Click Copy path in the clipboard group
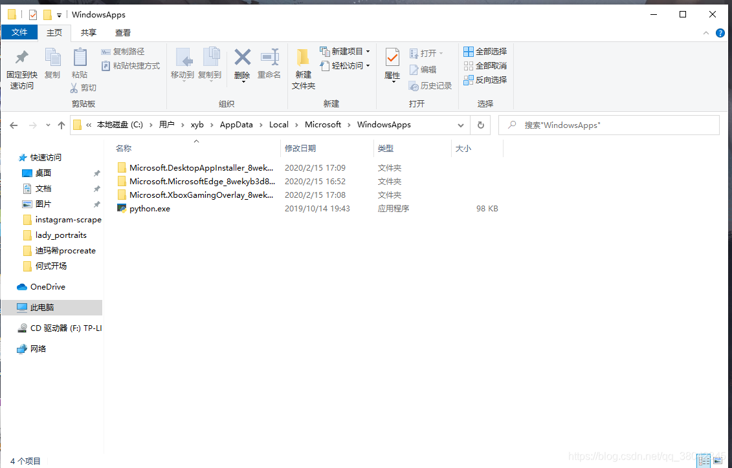The image size is (732, 468). coord(123,51)
